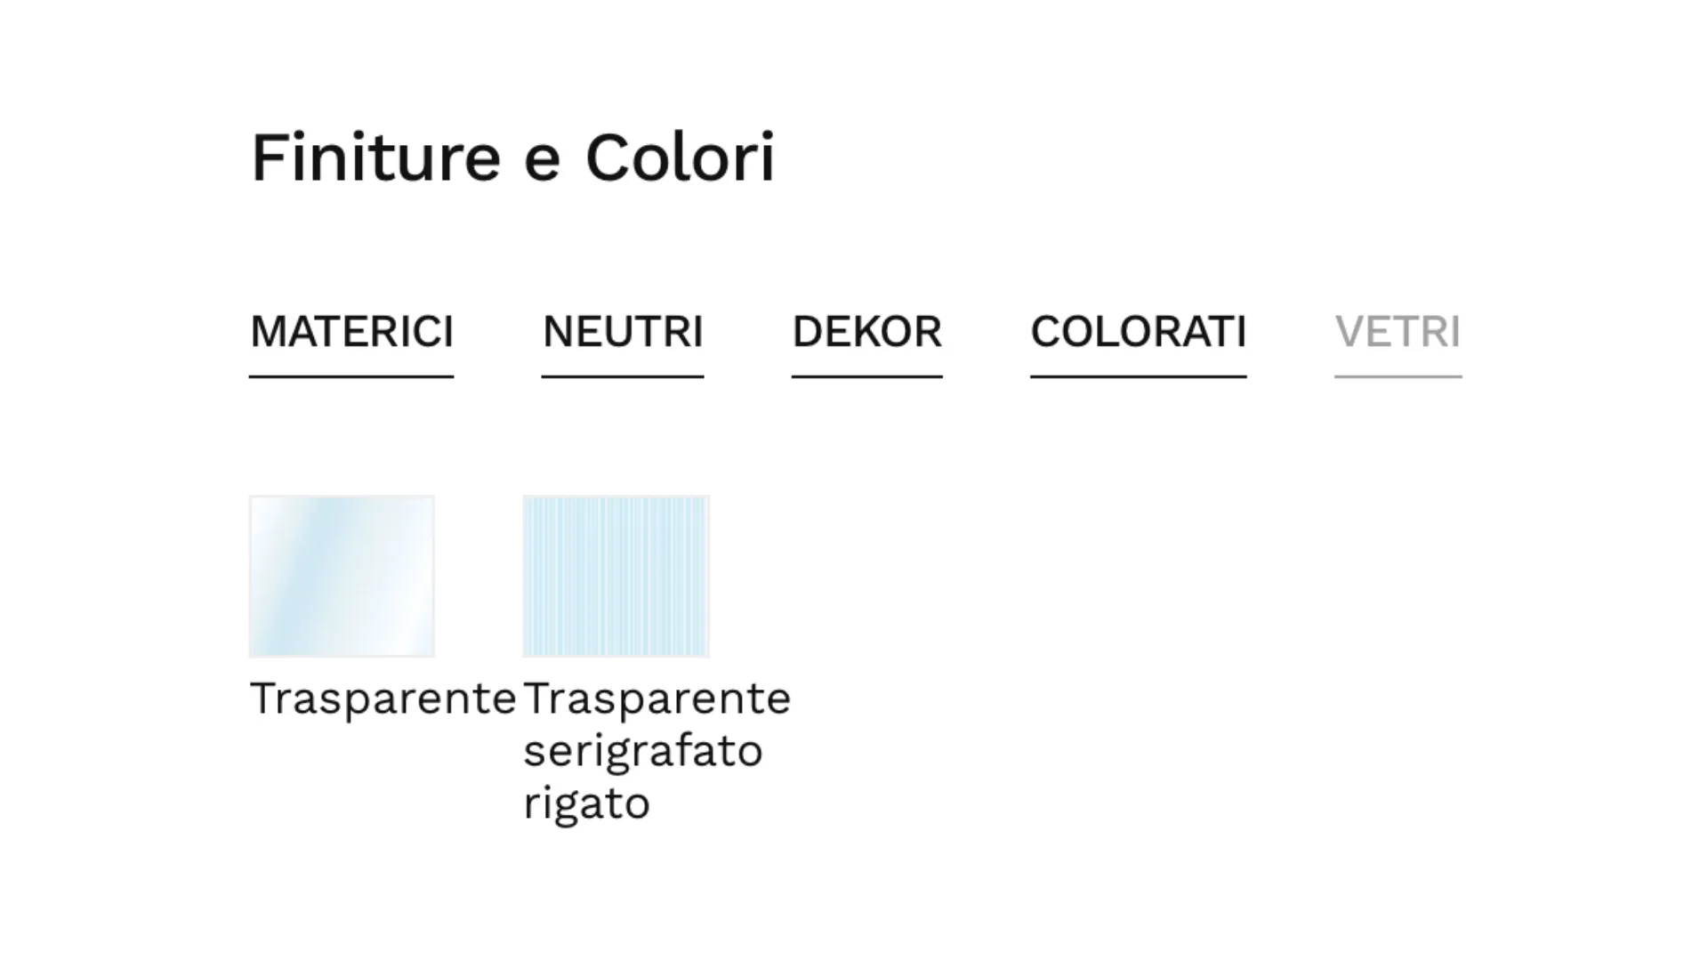Click the Finiture e Colori heading
The height and width of the screenshot is (961, 1708).
click(x=512, y=157)
